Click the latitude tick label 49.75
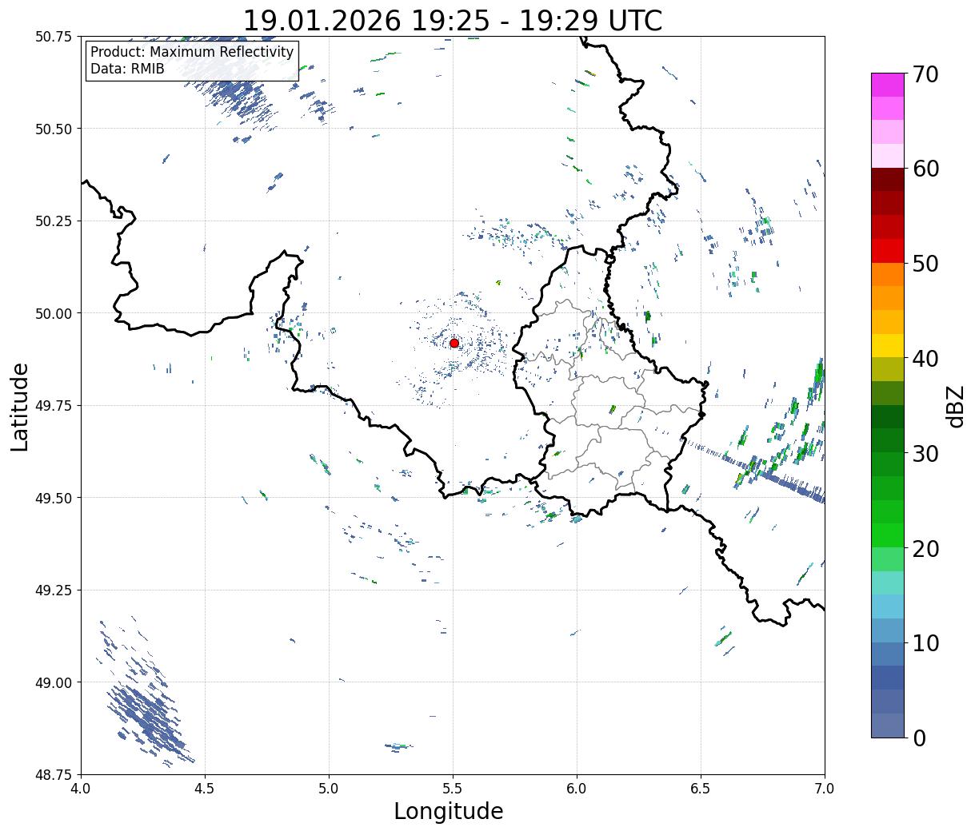Screen dimensions: 975x831 click(54, 406)
